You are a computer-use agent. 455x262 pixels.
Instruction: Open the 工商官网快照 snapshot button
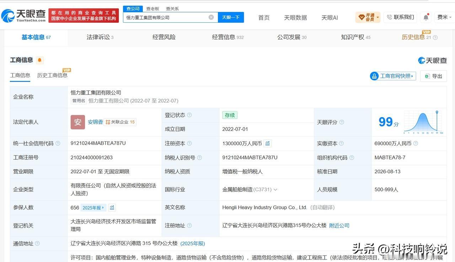(393, 76)
